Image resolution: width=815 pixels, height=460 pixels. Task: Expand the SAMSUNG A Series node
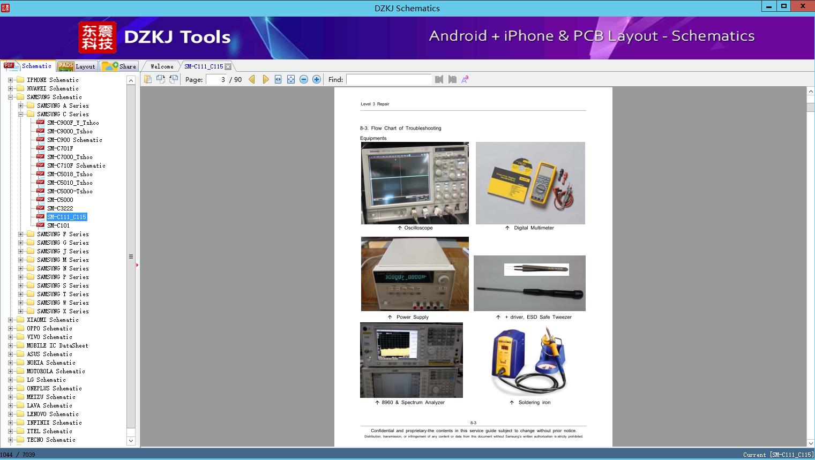point(20,105)
